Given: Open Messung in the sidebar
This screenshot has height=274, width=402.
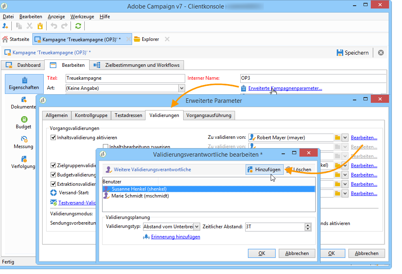Looking at the screenshot, I should coord(24,143).
